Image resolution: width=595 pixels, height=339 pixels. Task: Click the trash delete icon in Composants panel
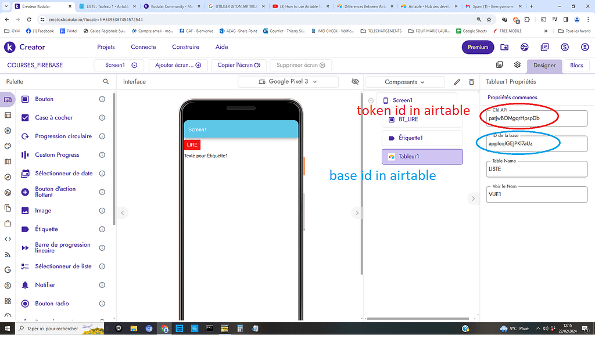click(471, 82)
